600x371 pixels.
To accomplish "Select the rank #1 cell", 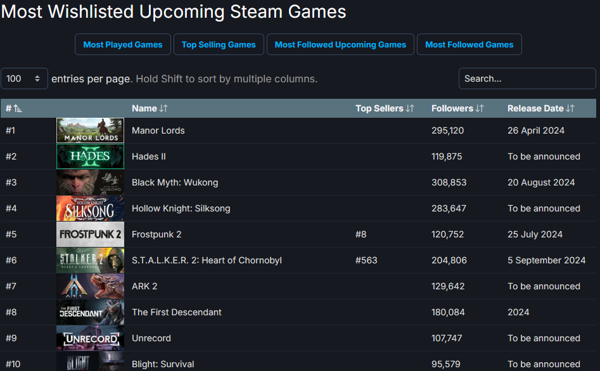I will [10, 131].
